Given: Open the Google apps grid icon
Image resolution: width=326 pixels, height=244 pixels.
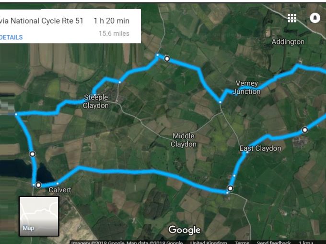Looking at the screenshot, I should tap(292, 18).
